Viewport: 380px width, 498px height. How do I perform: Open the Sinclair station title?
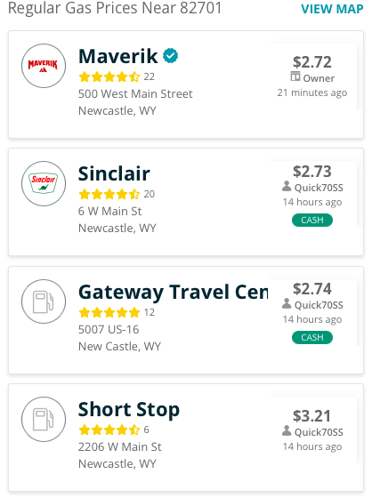point(114,173)
